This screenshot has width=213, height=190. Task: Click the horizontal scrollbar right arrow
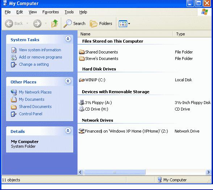coord(208,172)
